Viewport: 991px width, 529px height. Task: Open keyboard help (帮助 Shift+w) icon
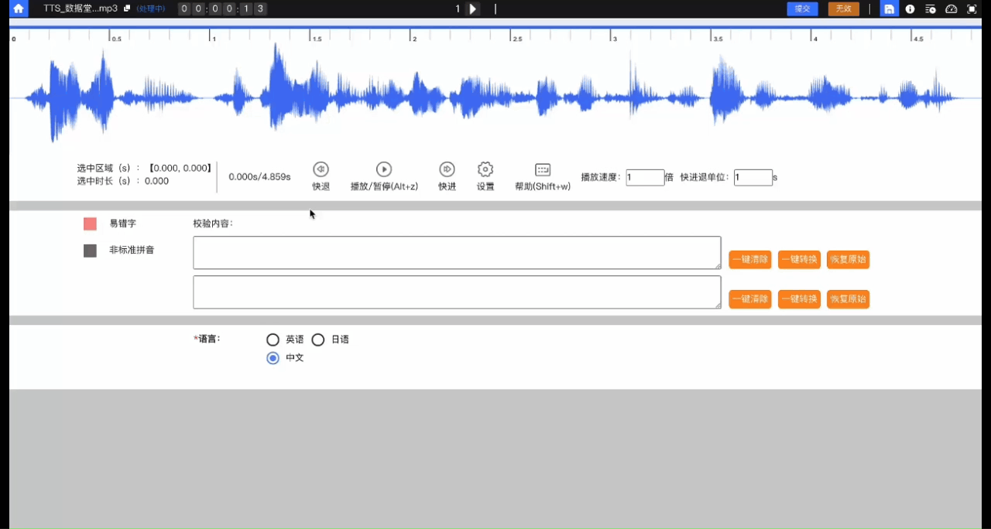pyautogui.click(x=543, y=169)
